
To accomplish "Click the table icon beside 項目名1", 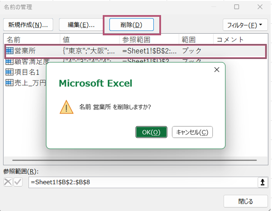I will pyautogui.click(x=9, y=72).
